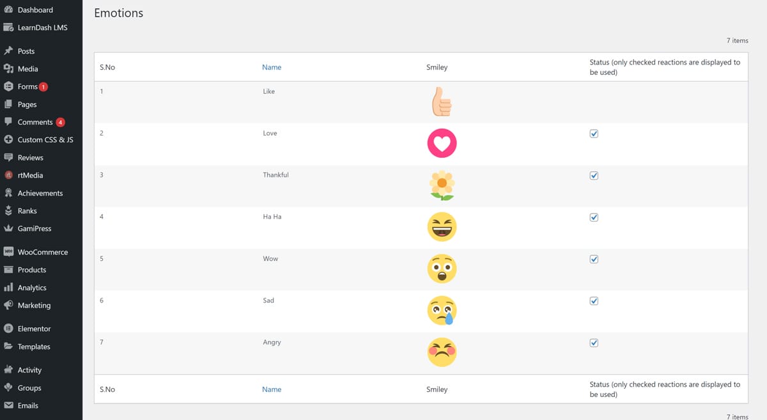Screen dimensions: 767x420
Task: Click the Like thumbs-up emoji icon
Action: (x=442, y=102)
